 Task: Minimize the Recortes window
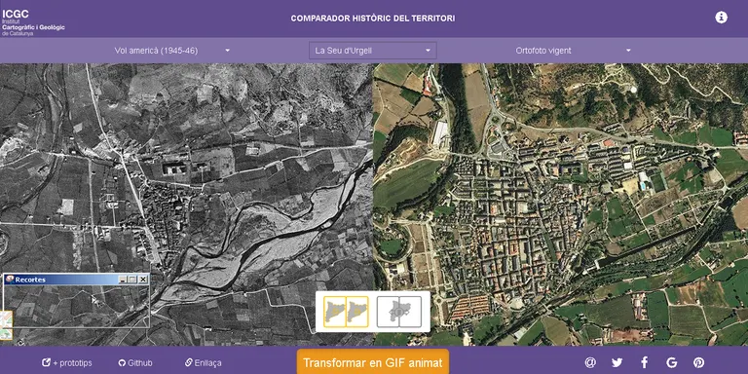coord(123,280)
